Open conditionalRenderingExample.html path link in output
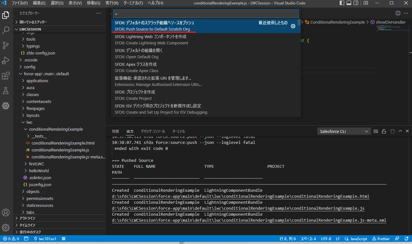 tap(240, 196)
